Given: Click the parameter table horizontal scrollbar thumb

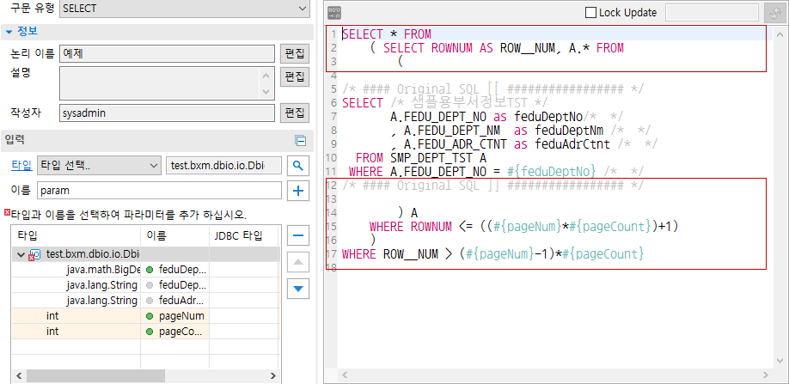Looking at the screenshot, I should point(96,375).
